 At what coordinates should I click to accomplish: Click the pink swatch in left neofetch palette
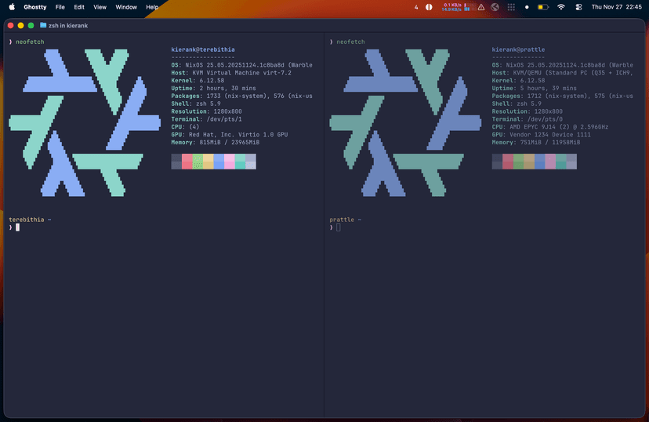click(x=230, y=161)
